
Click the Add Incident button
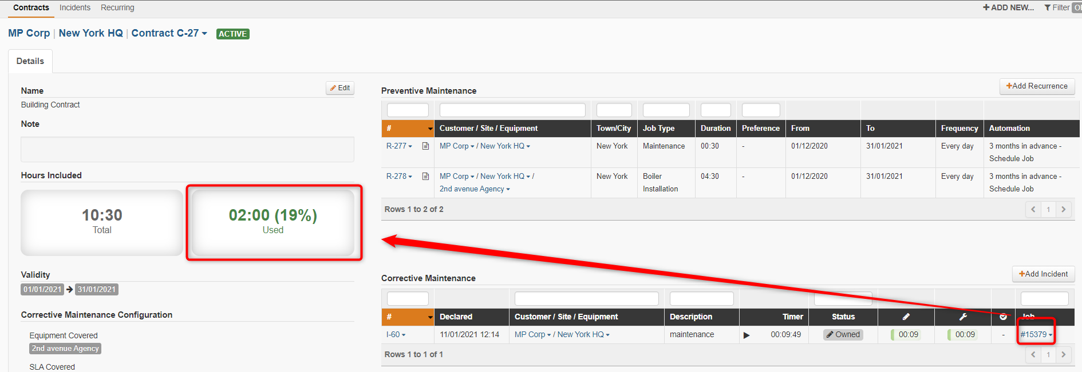[x=1043, y=274]
